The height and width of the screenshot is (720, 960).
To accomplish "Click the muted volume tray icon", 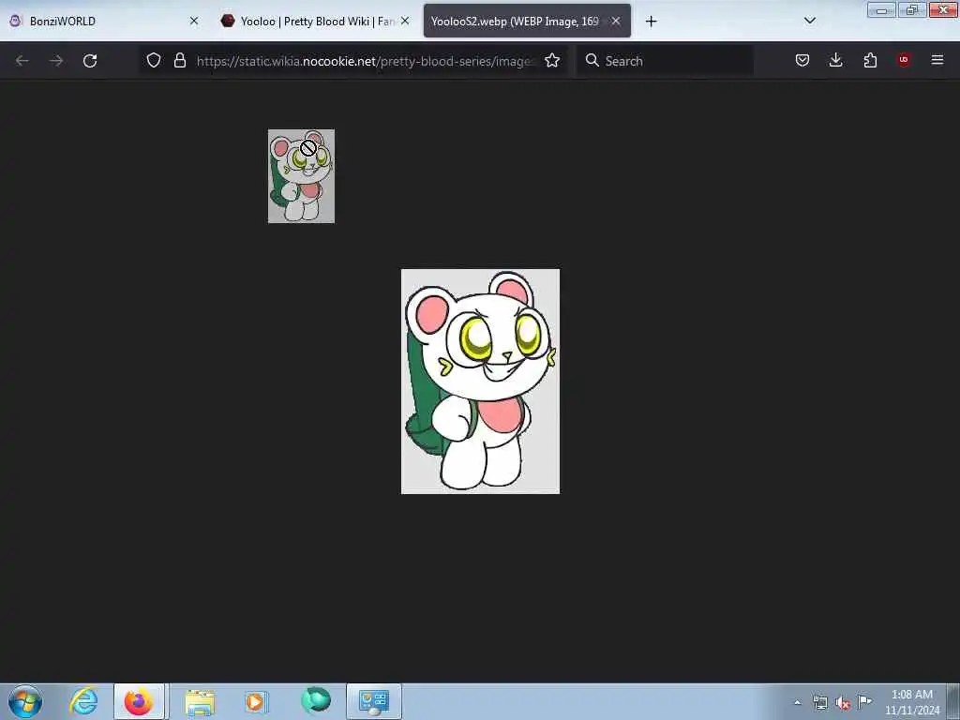I will tap(843, 703).
